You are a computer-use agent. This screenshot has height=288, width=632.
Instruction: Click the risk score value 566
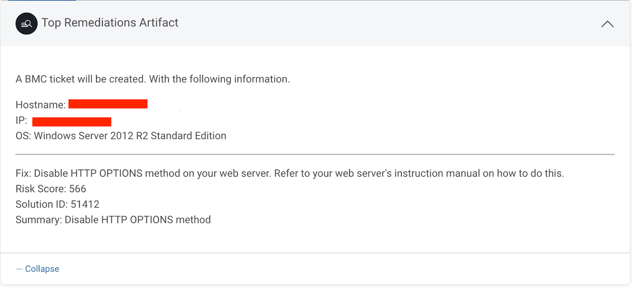click(x=78, y=189)
